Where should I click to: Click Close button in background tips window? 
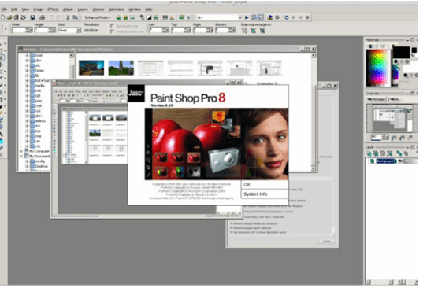327,242
